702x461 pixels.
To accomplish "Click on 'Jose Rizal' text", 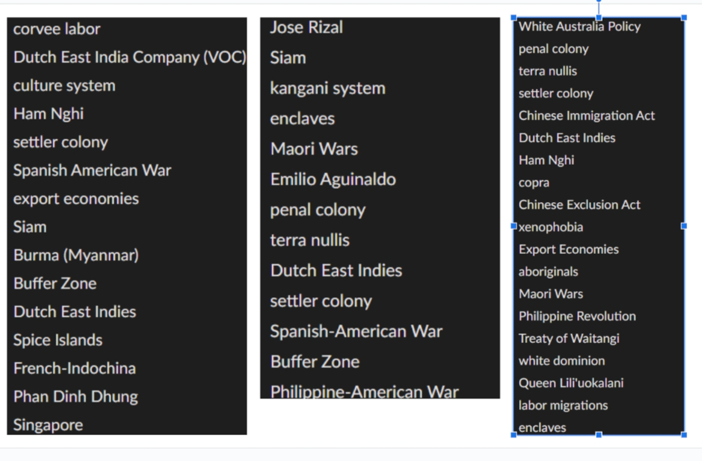I will (306, 27).
